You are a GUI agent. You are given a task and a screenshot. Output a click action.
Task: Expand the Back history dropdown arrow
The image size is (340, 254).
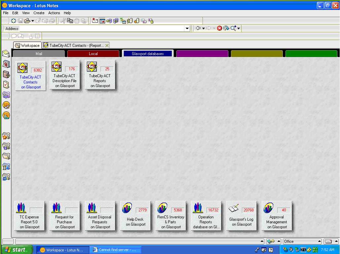pyautogui.click(x=204, y=28)
